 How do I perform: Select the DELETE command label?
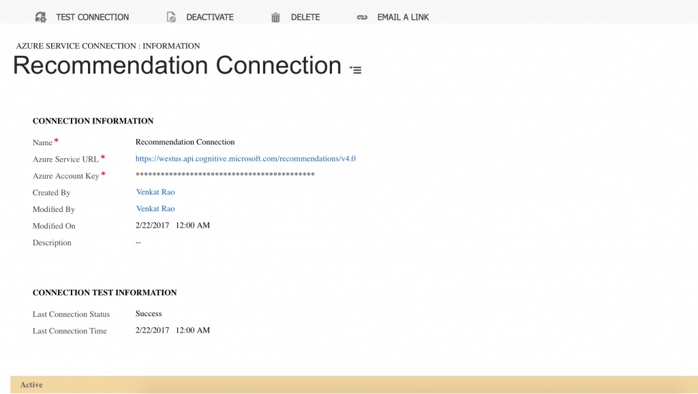point(305,17)
